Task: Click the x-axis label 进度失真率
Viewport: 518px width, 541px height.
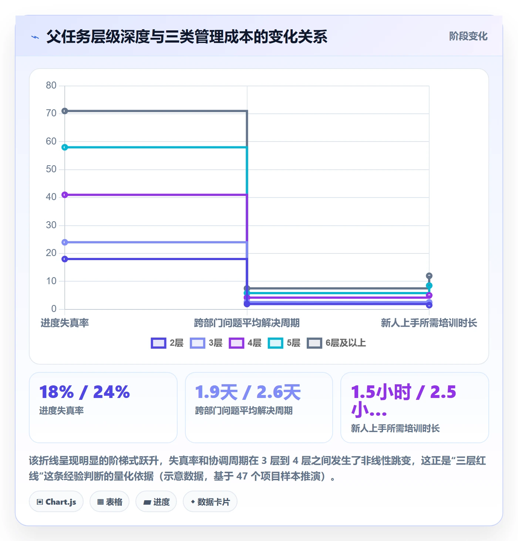Action: point(65,323)
